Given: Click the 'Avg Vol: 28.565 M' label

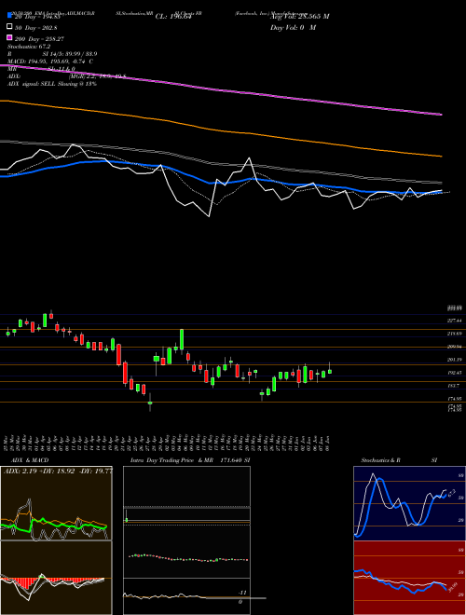Looking at the screenshot, I should click(x=299, y=17).
